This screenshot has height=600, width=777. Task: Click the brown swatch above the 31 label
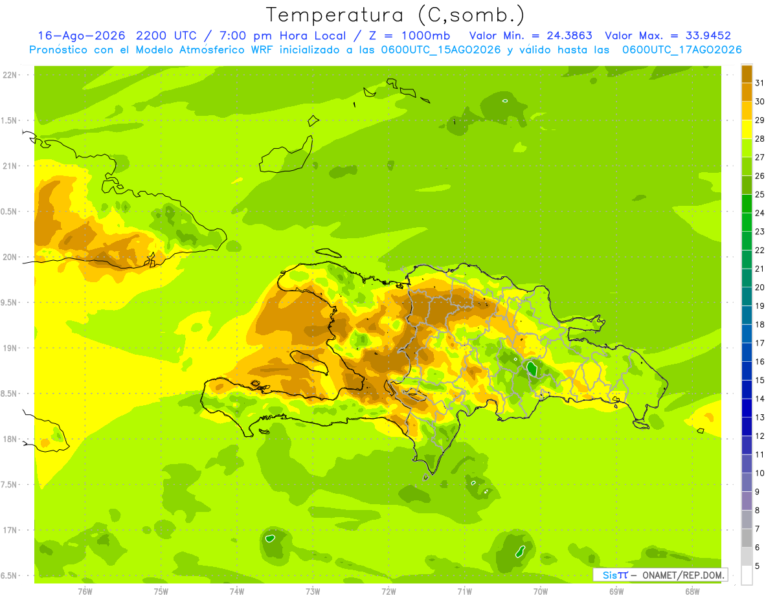tap(747, 74)
